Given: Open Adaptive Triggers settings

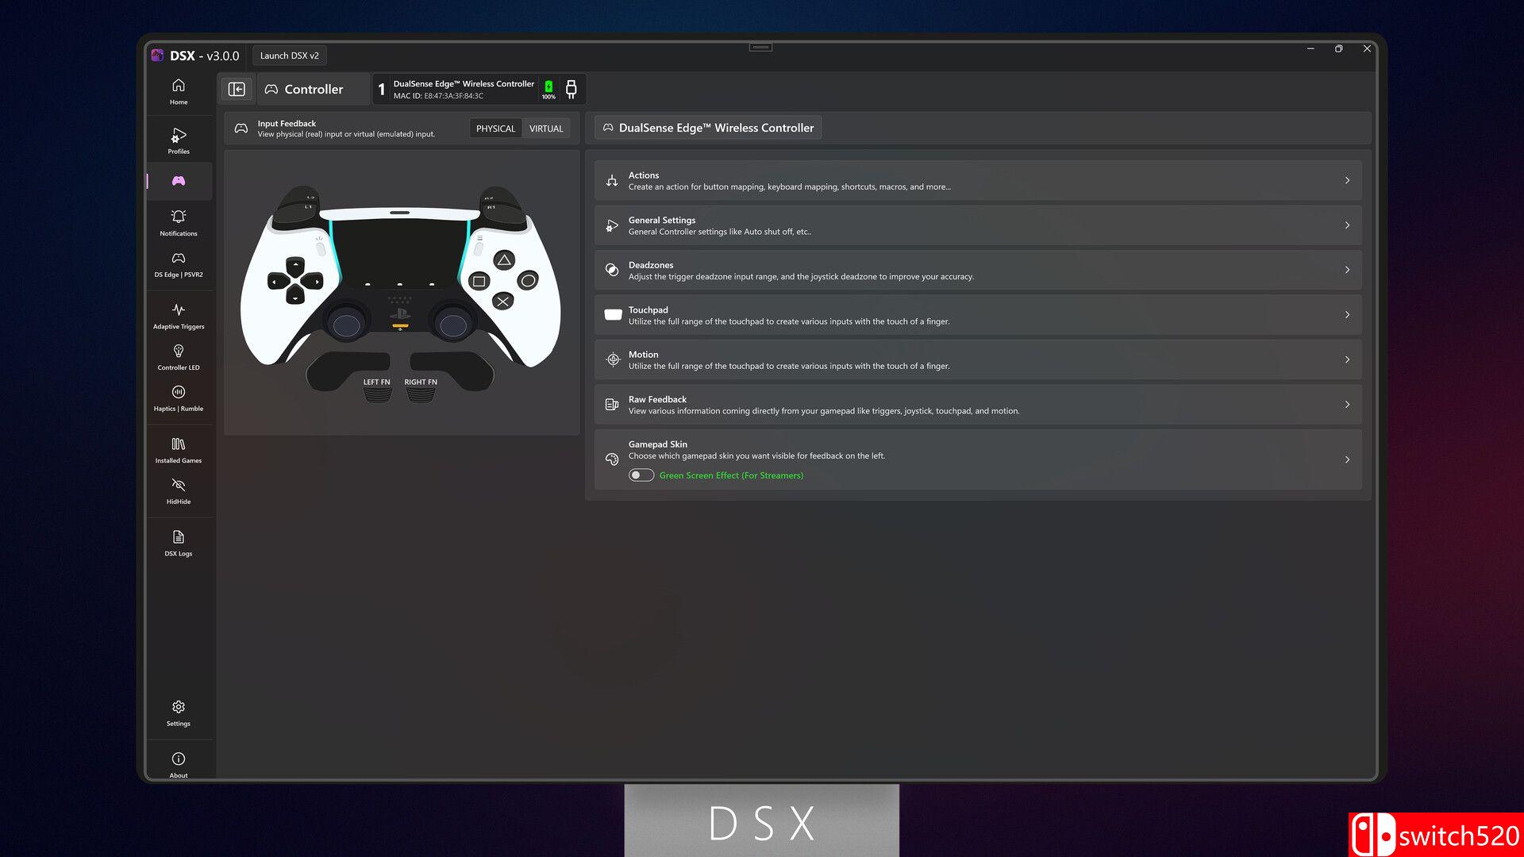Looking at the screenshot, I should tap(179, 316).
